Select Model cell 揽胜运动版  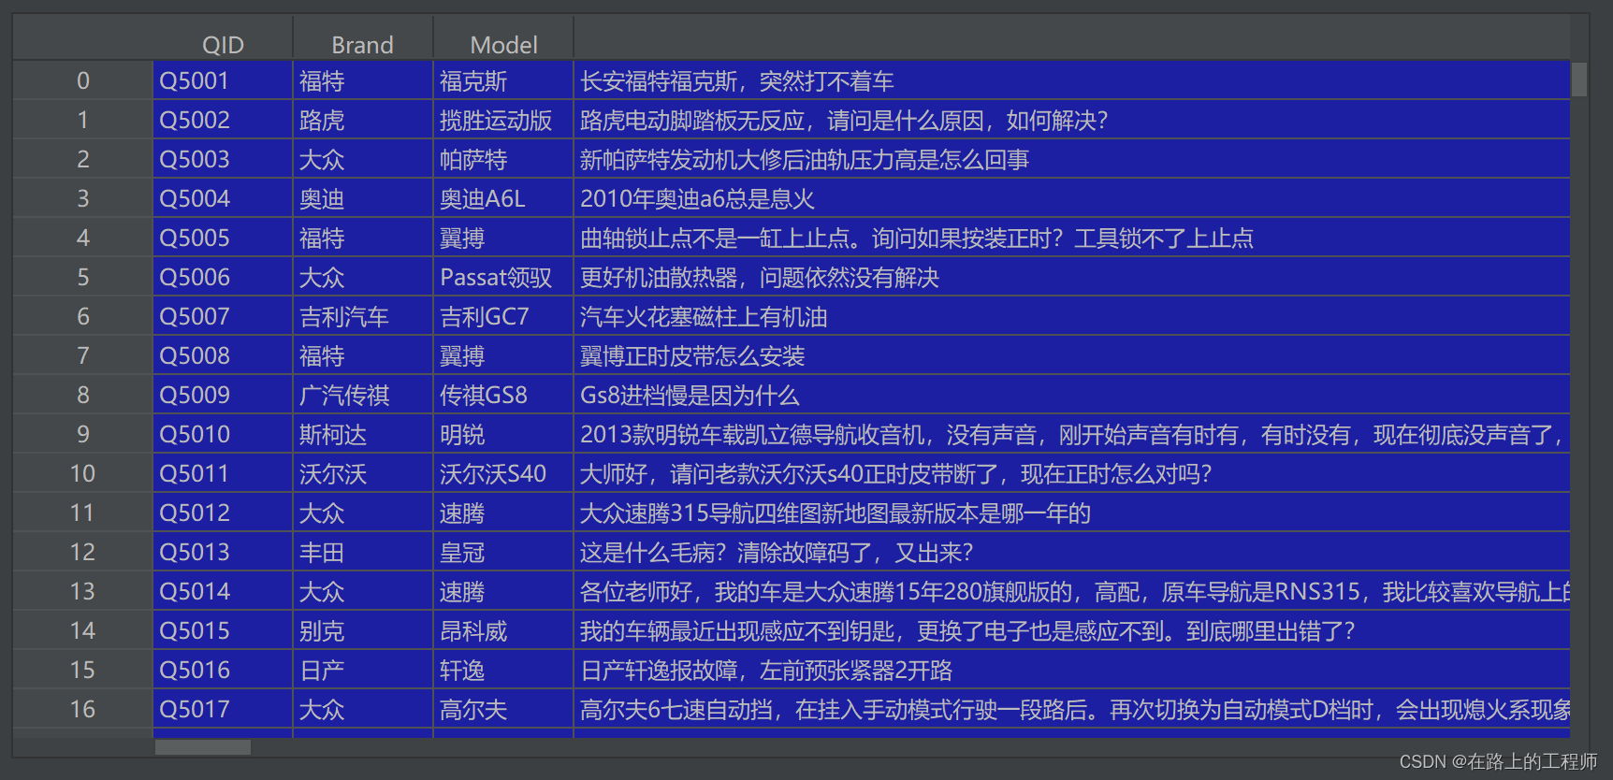pyautogui.click(x=503, y=121)
